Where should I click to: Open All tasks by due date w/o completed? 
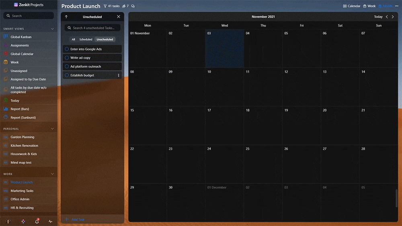tap(29, 90)
